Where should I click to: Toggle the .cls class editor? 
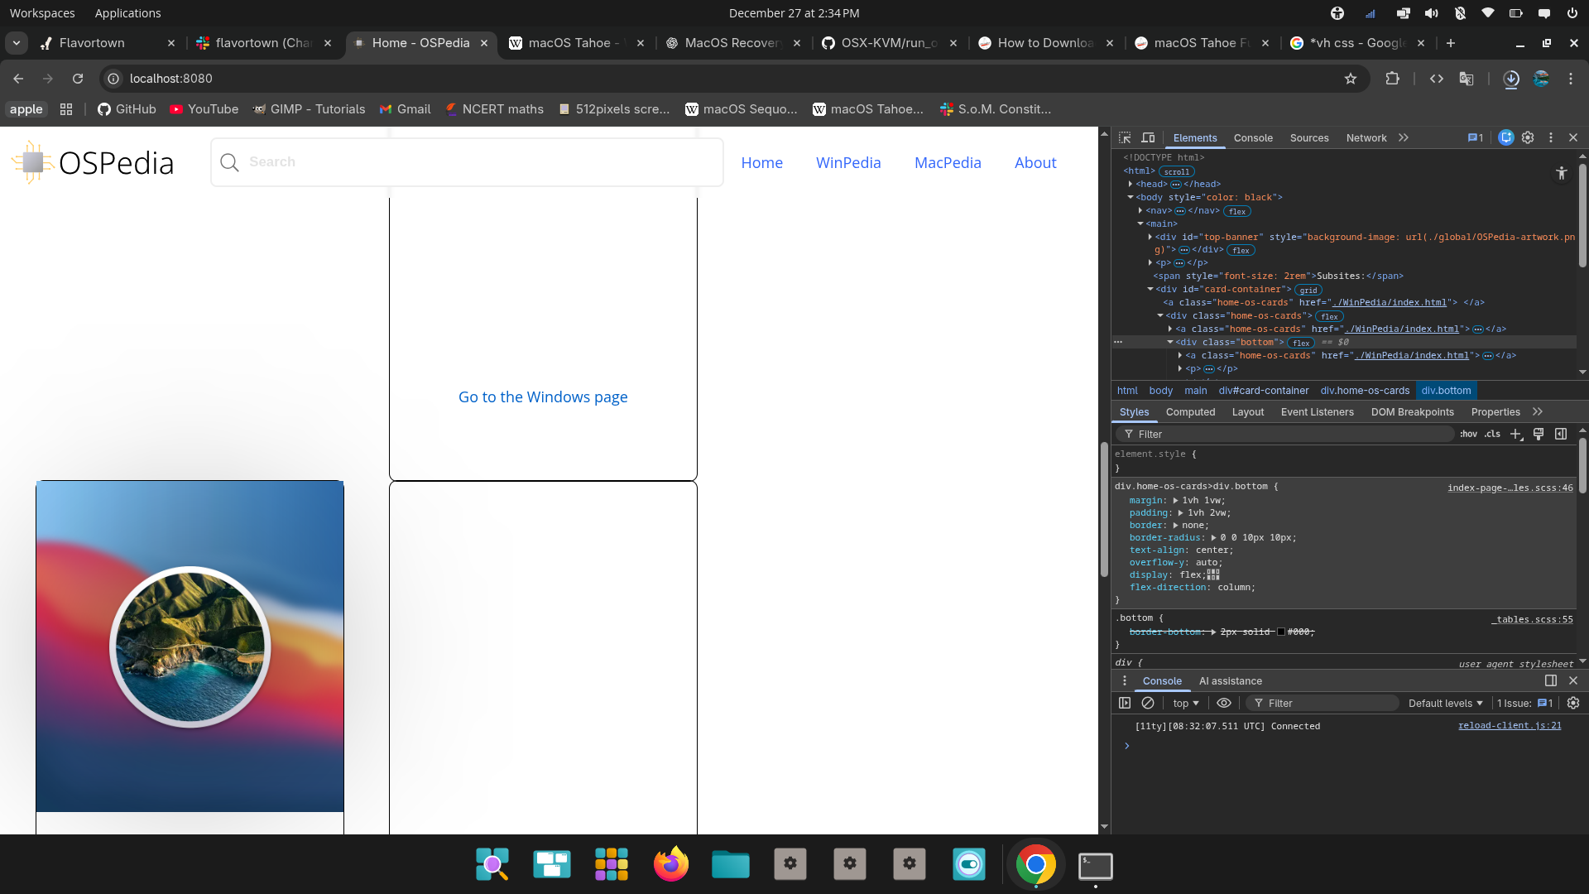(x=1492, y=434)
